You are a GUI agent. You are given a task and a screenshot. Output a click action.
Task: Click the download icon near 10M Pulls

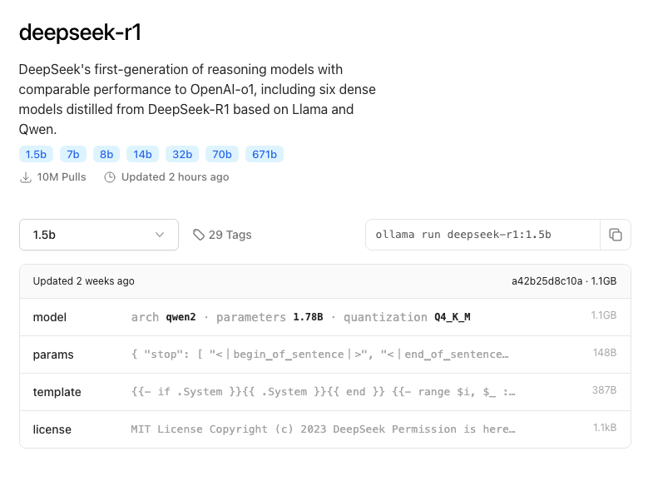26,177
